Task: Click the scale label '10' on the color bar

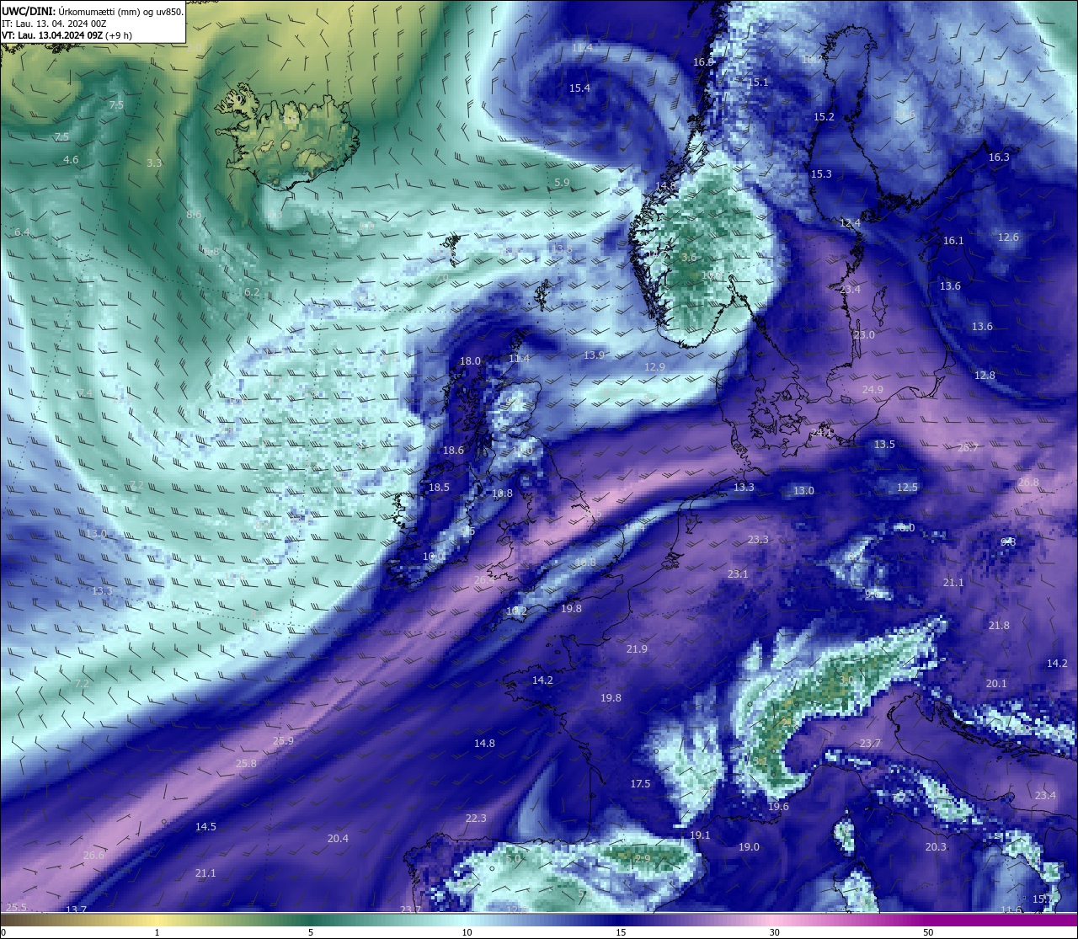Action: pos(467,932)
